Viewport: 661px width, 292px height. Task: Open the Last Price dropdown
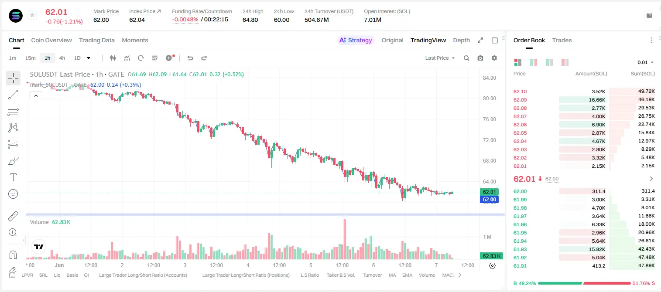tap(440, 58)
